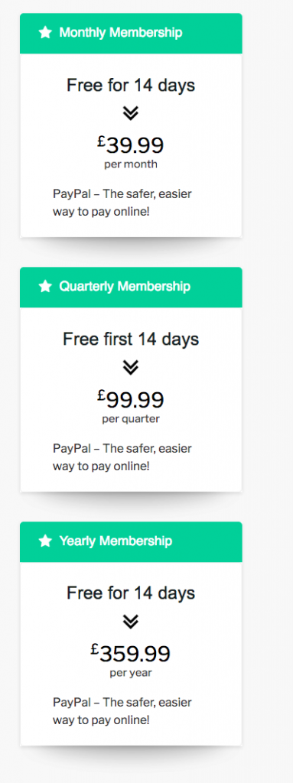The image size is (293, 783).
Task: Click the £359.99 price
Action: [131, 654]
